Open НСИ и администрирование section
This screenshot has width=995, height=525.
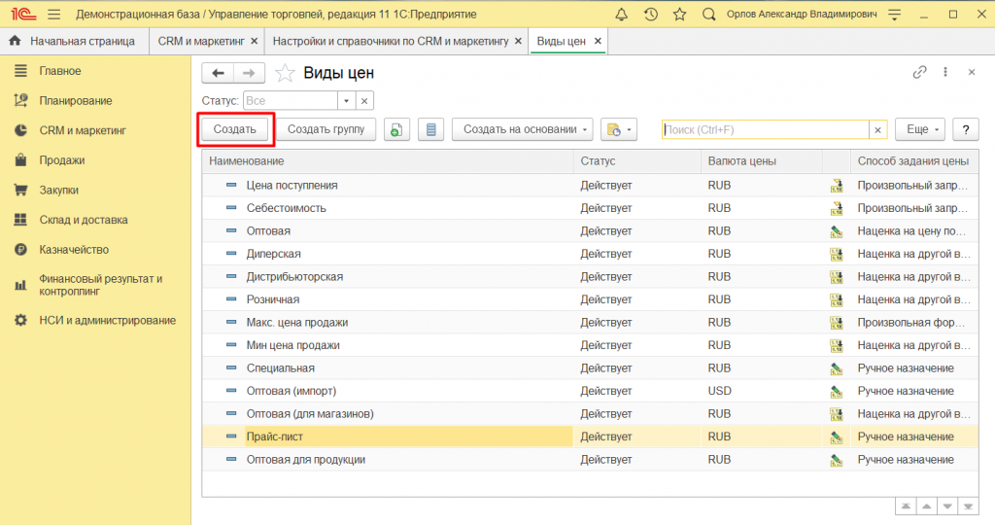pyautogui.click(x=107, y=320)
